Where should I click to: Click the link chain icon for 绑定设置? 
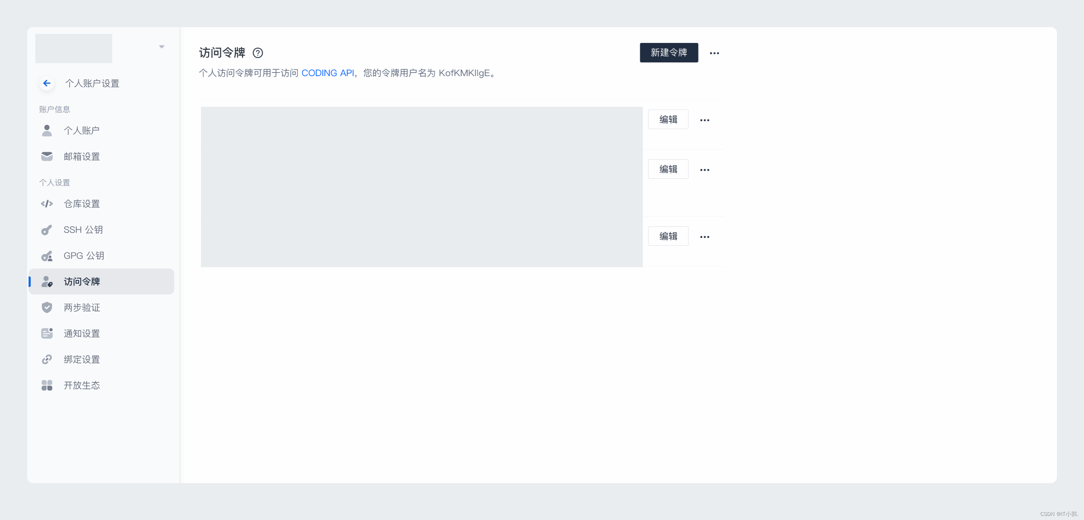pos(47,359)
